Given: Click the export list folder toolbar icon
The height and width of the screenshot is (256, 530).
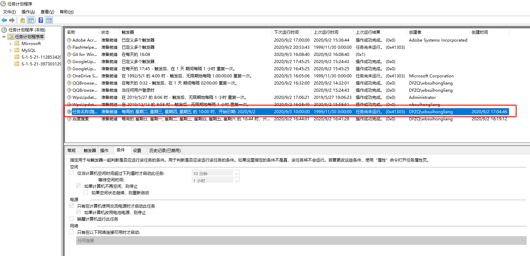Looking at the screenshot, I should pyautogui.click(x=22, y=20).
